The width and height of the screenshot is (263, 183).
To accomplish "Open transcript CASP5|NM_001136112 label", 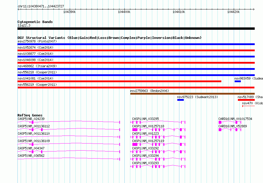I will [x=34, y=126].
